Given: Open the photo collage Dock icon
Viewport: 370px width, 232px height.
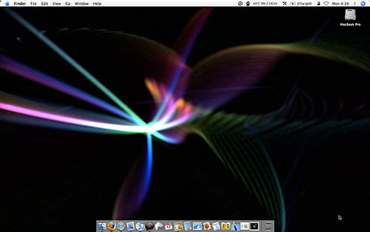Looking at the screenshot, I should 178,227.
